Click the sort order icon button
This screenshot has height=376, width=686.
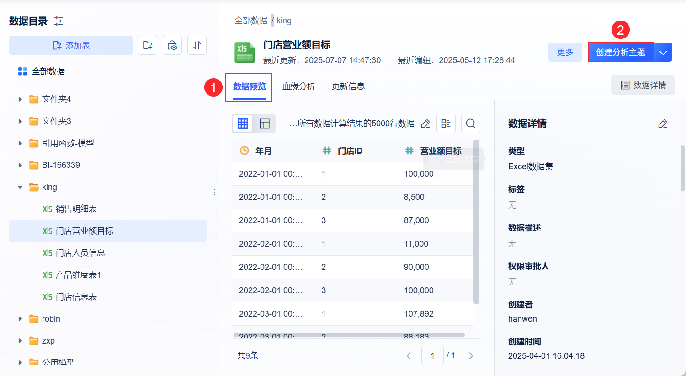[x=197, y=45]
